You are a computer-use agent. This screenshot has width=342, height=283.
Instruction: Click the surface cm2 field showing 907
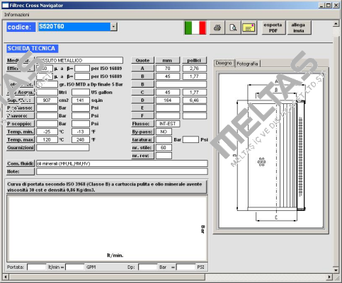point(47,100)
